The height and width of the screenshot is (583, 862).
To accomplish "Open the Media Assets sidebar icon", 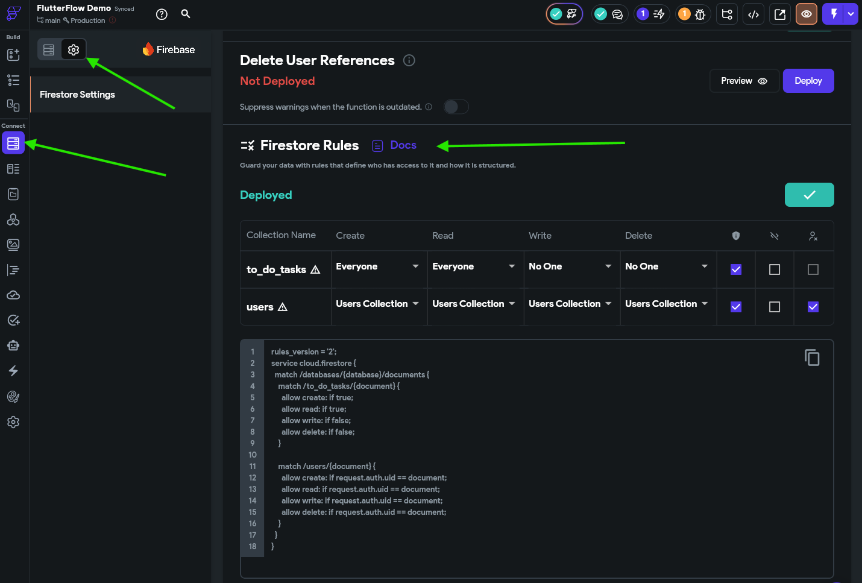I will point(13,244).
